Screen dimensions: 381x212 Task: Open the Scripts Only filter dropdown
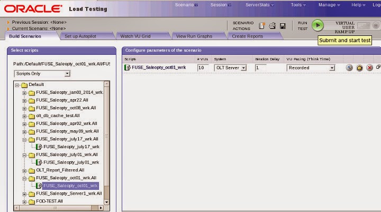[x=67, y=74]
